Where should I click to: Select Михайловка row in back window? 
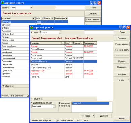point(15,52)
